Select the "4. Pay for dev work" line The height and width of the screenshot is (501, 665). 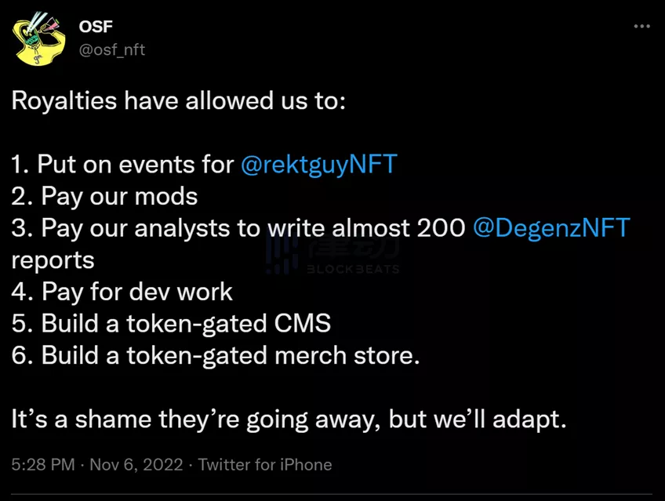122,292
